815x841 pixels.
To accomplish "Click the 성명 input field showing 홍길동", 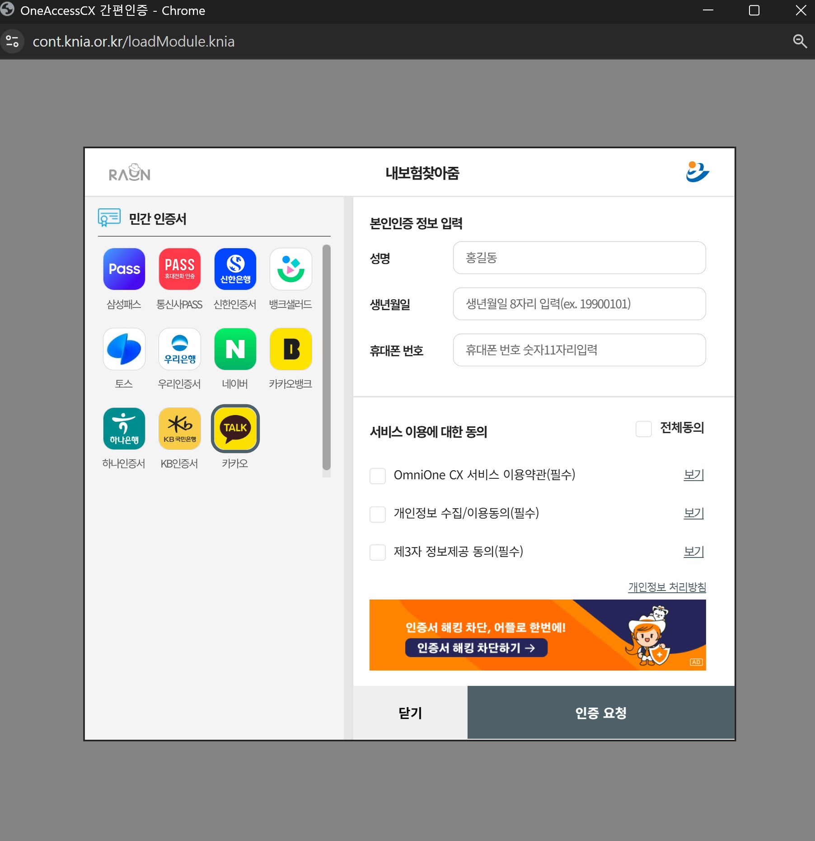I will coord(579,258).
